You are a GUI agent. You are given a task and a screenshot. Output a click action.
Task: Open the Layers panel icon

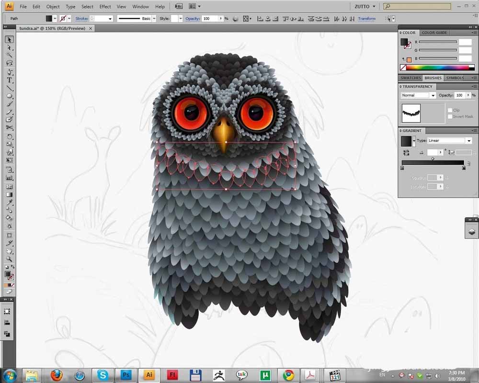tap(471, 232)
